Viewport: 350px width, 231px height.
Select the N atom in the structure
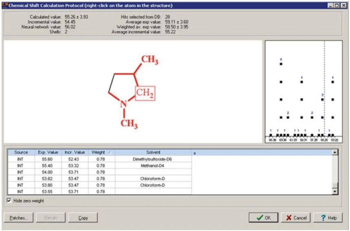pos(123,104)
